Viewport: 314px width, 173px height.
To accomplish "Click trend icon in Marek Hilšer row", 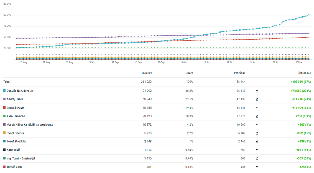I will coord(257,124).
